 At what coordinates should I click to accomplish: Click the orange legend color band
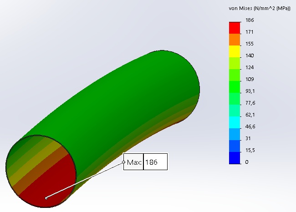click(235, 40)
